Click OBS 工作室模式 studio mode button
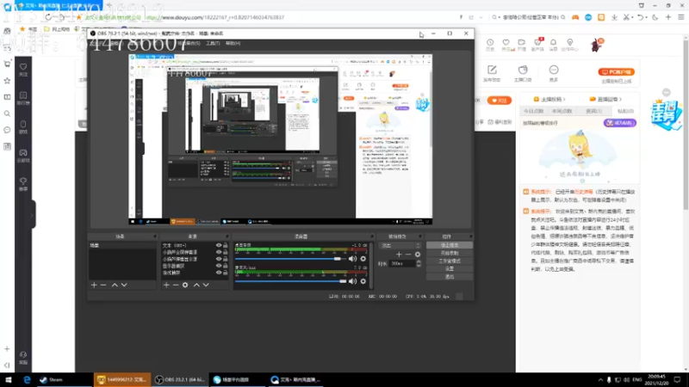Viewport: 689px width, 387px height. tap(449, 261)
